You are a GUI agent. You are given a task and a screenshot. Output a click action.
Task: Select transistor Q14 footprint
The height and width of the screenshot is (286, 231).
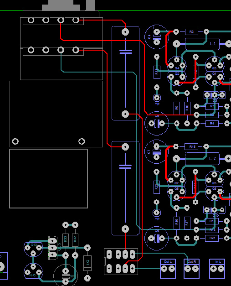click(x=33, y=271)
